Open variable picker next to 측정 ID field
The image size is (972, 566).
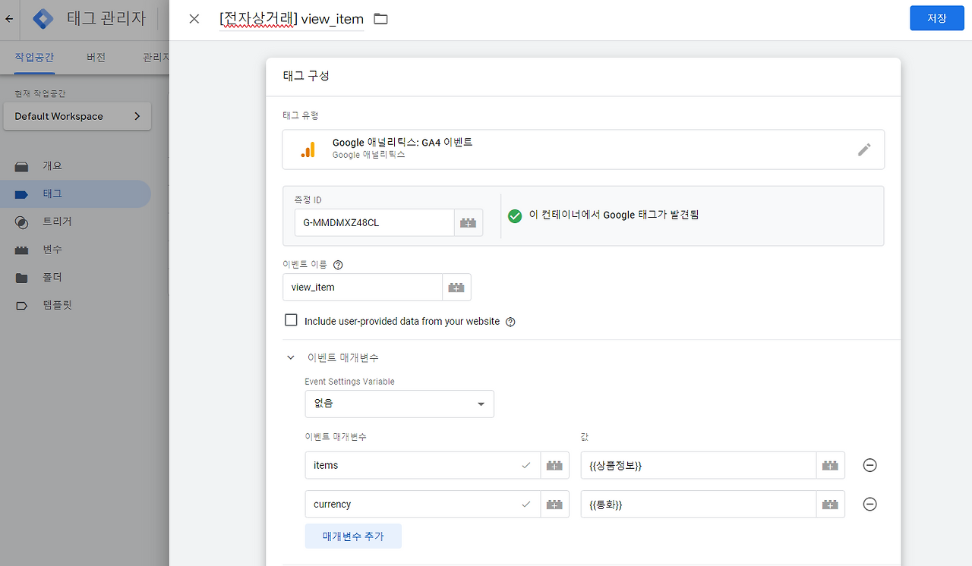(469, 222)
